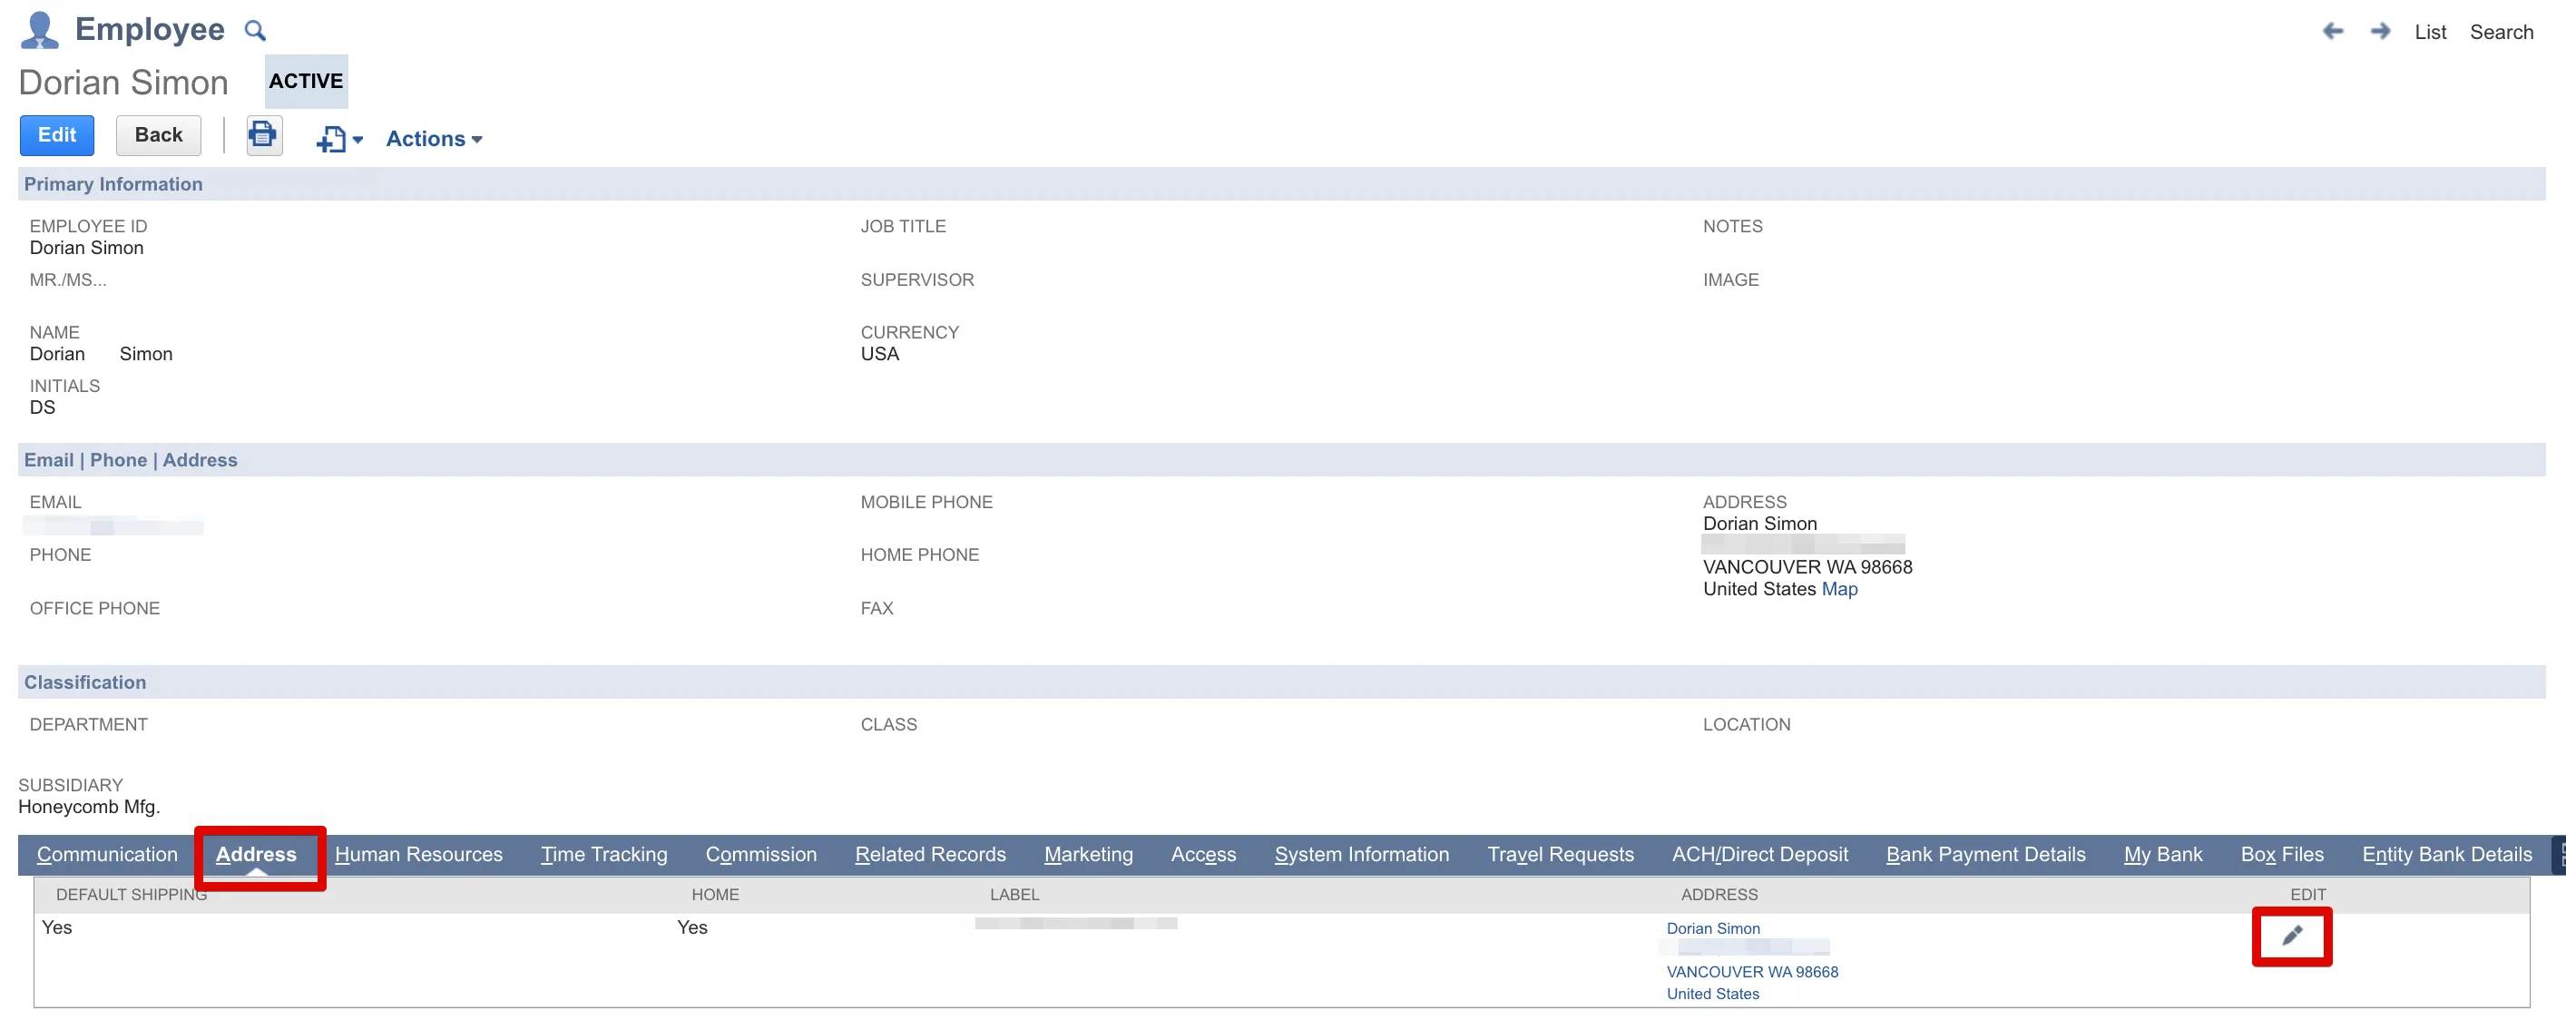This screenshot has height=1020, width=2566.
Task: Switch to the Human Resources tab
Action: tap(418, 855)
